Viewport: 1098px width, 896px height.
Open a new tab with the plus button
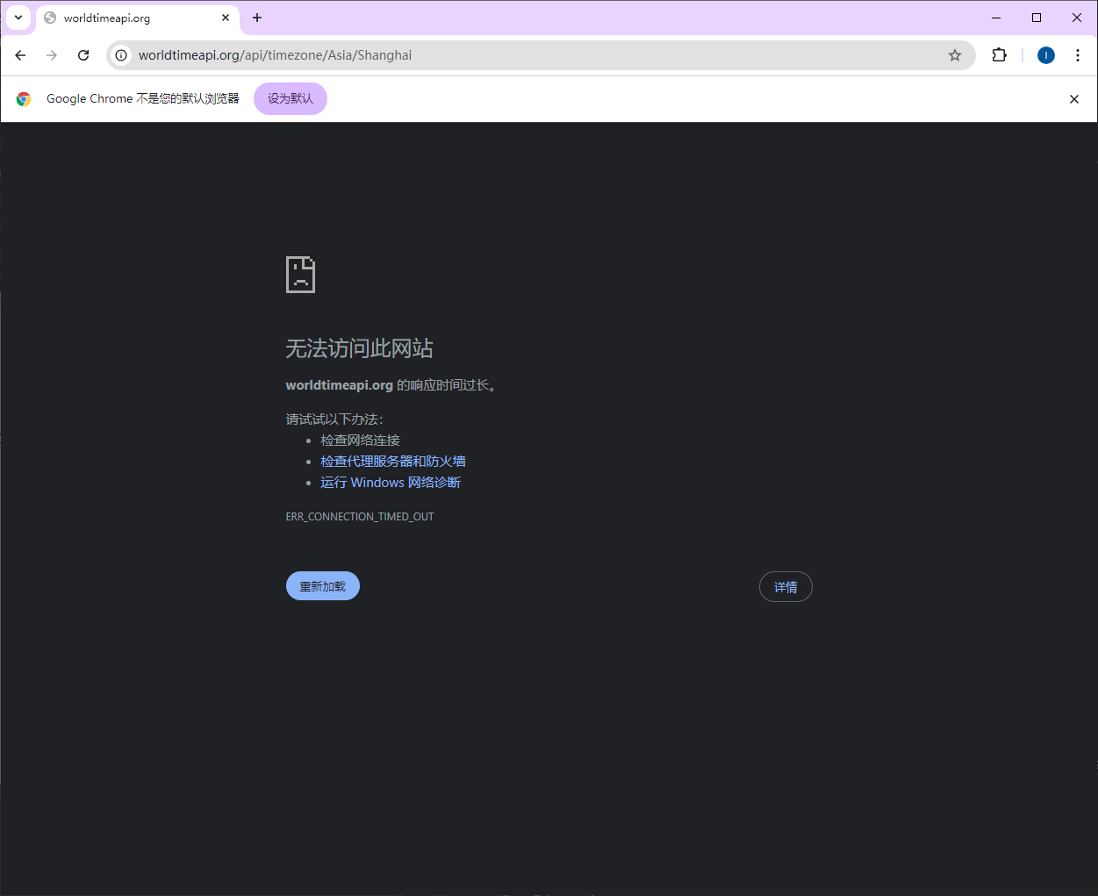pyautogui.click(x=257, y=18)
